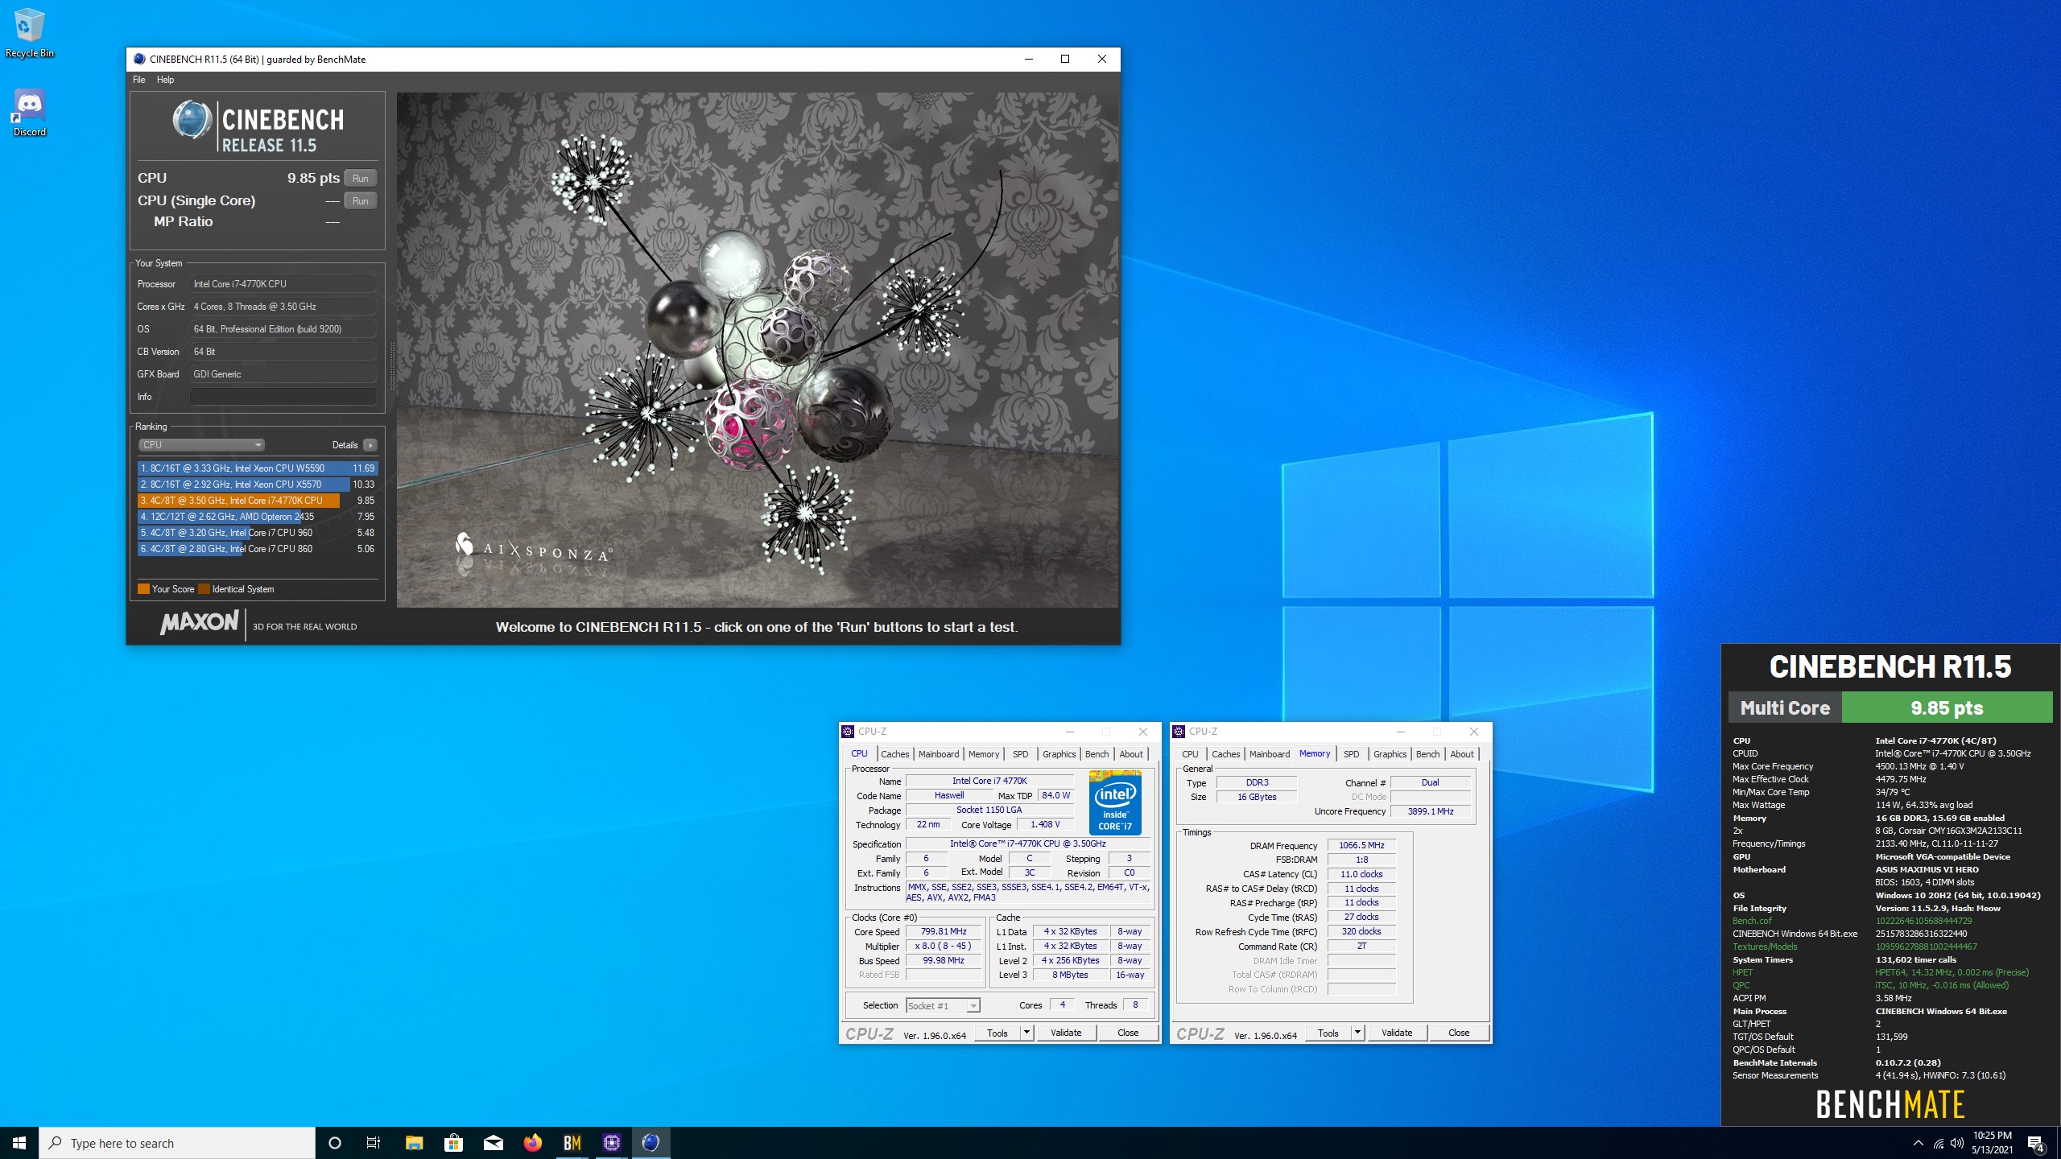Click the Details arrow button in Ranking
This screenshot has width=2061, height=1159.
(370, 445)
